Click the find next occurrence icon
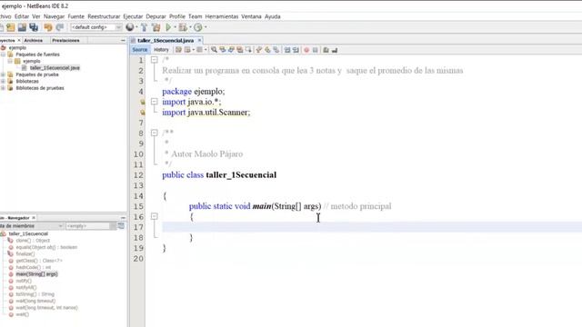This screenshot has width=582, height=327. pos(231,50)
